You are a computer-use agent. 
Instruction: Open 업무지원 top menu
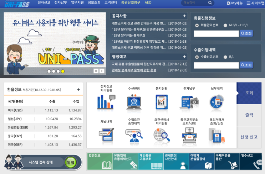tap(77, 2)
